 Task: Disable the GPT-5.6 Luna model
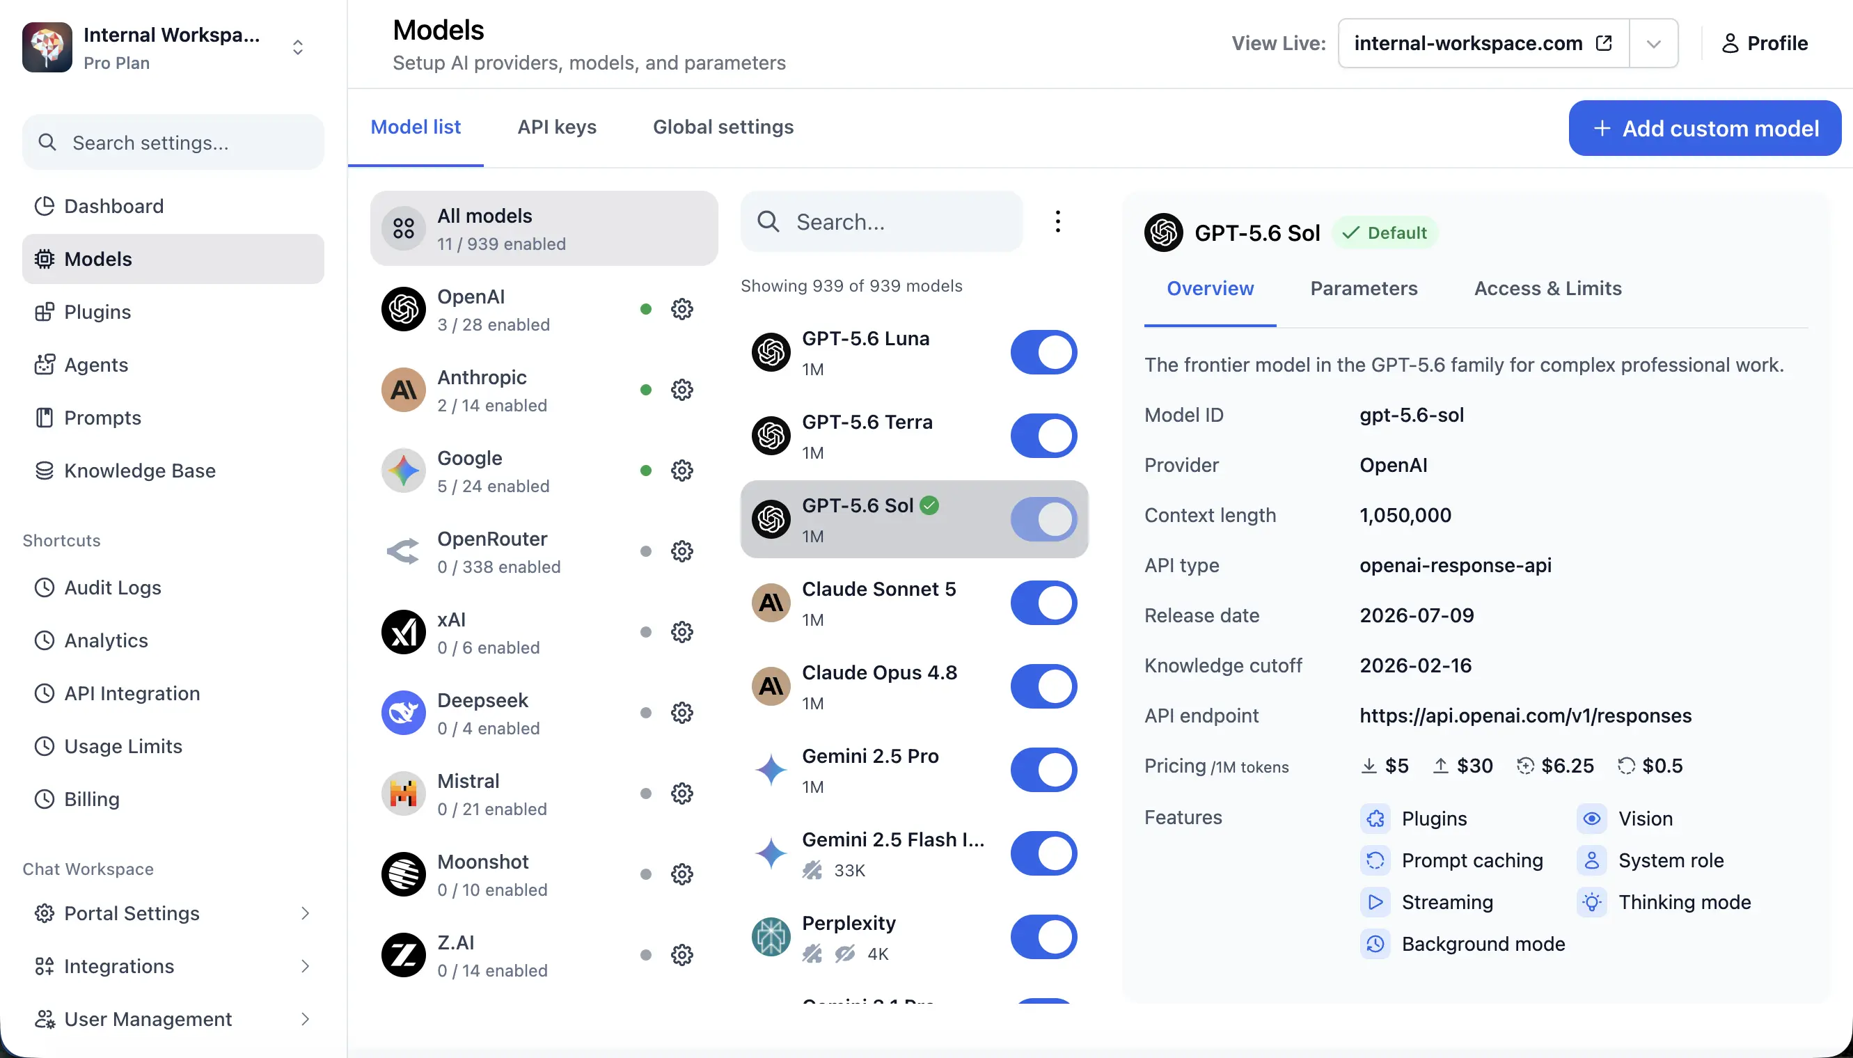click(1043, 353)
